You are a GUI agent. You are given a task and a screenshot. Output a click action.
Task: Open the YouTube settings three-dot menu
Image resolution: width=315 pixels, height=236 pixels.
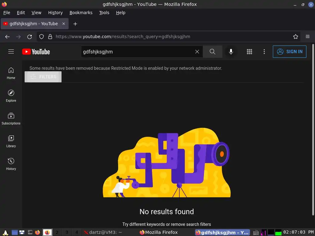tap(264, 52)
